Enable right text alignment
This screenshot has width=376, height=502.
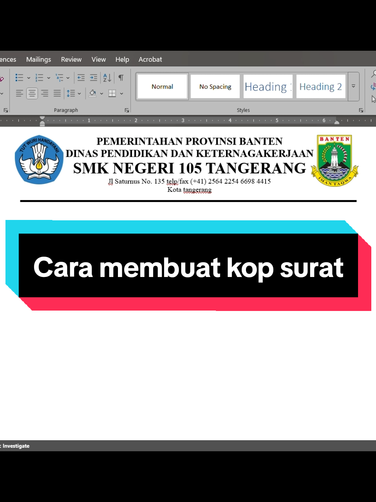[45, 93]
